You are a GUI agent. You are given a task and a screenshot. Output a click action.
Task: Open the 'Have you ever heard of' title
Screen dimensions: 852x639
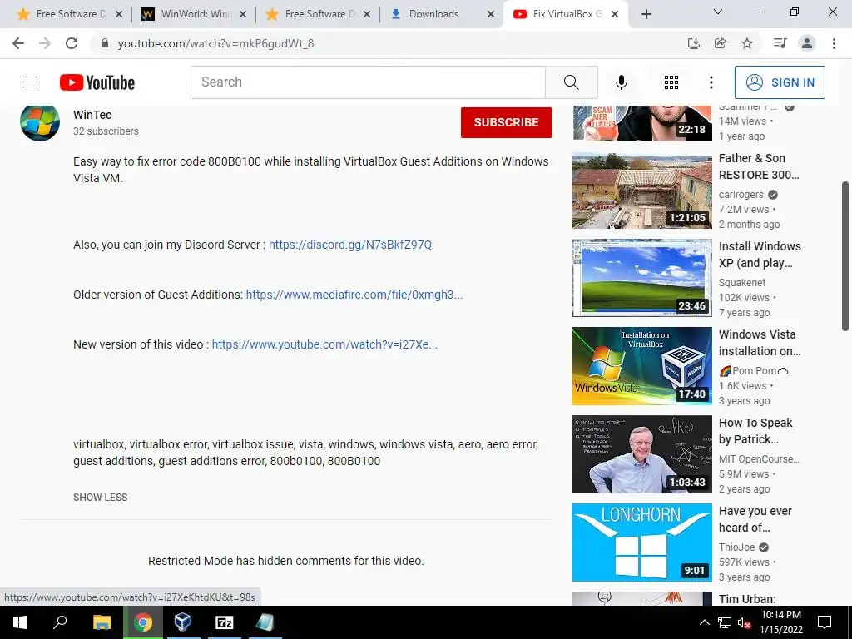755,519
